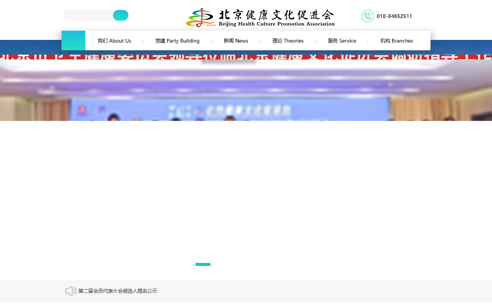The height and width of the screenshot is (307, 492).
Task: Select the teal carousel slide indicator
Action: [x=203, y=264]
